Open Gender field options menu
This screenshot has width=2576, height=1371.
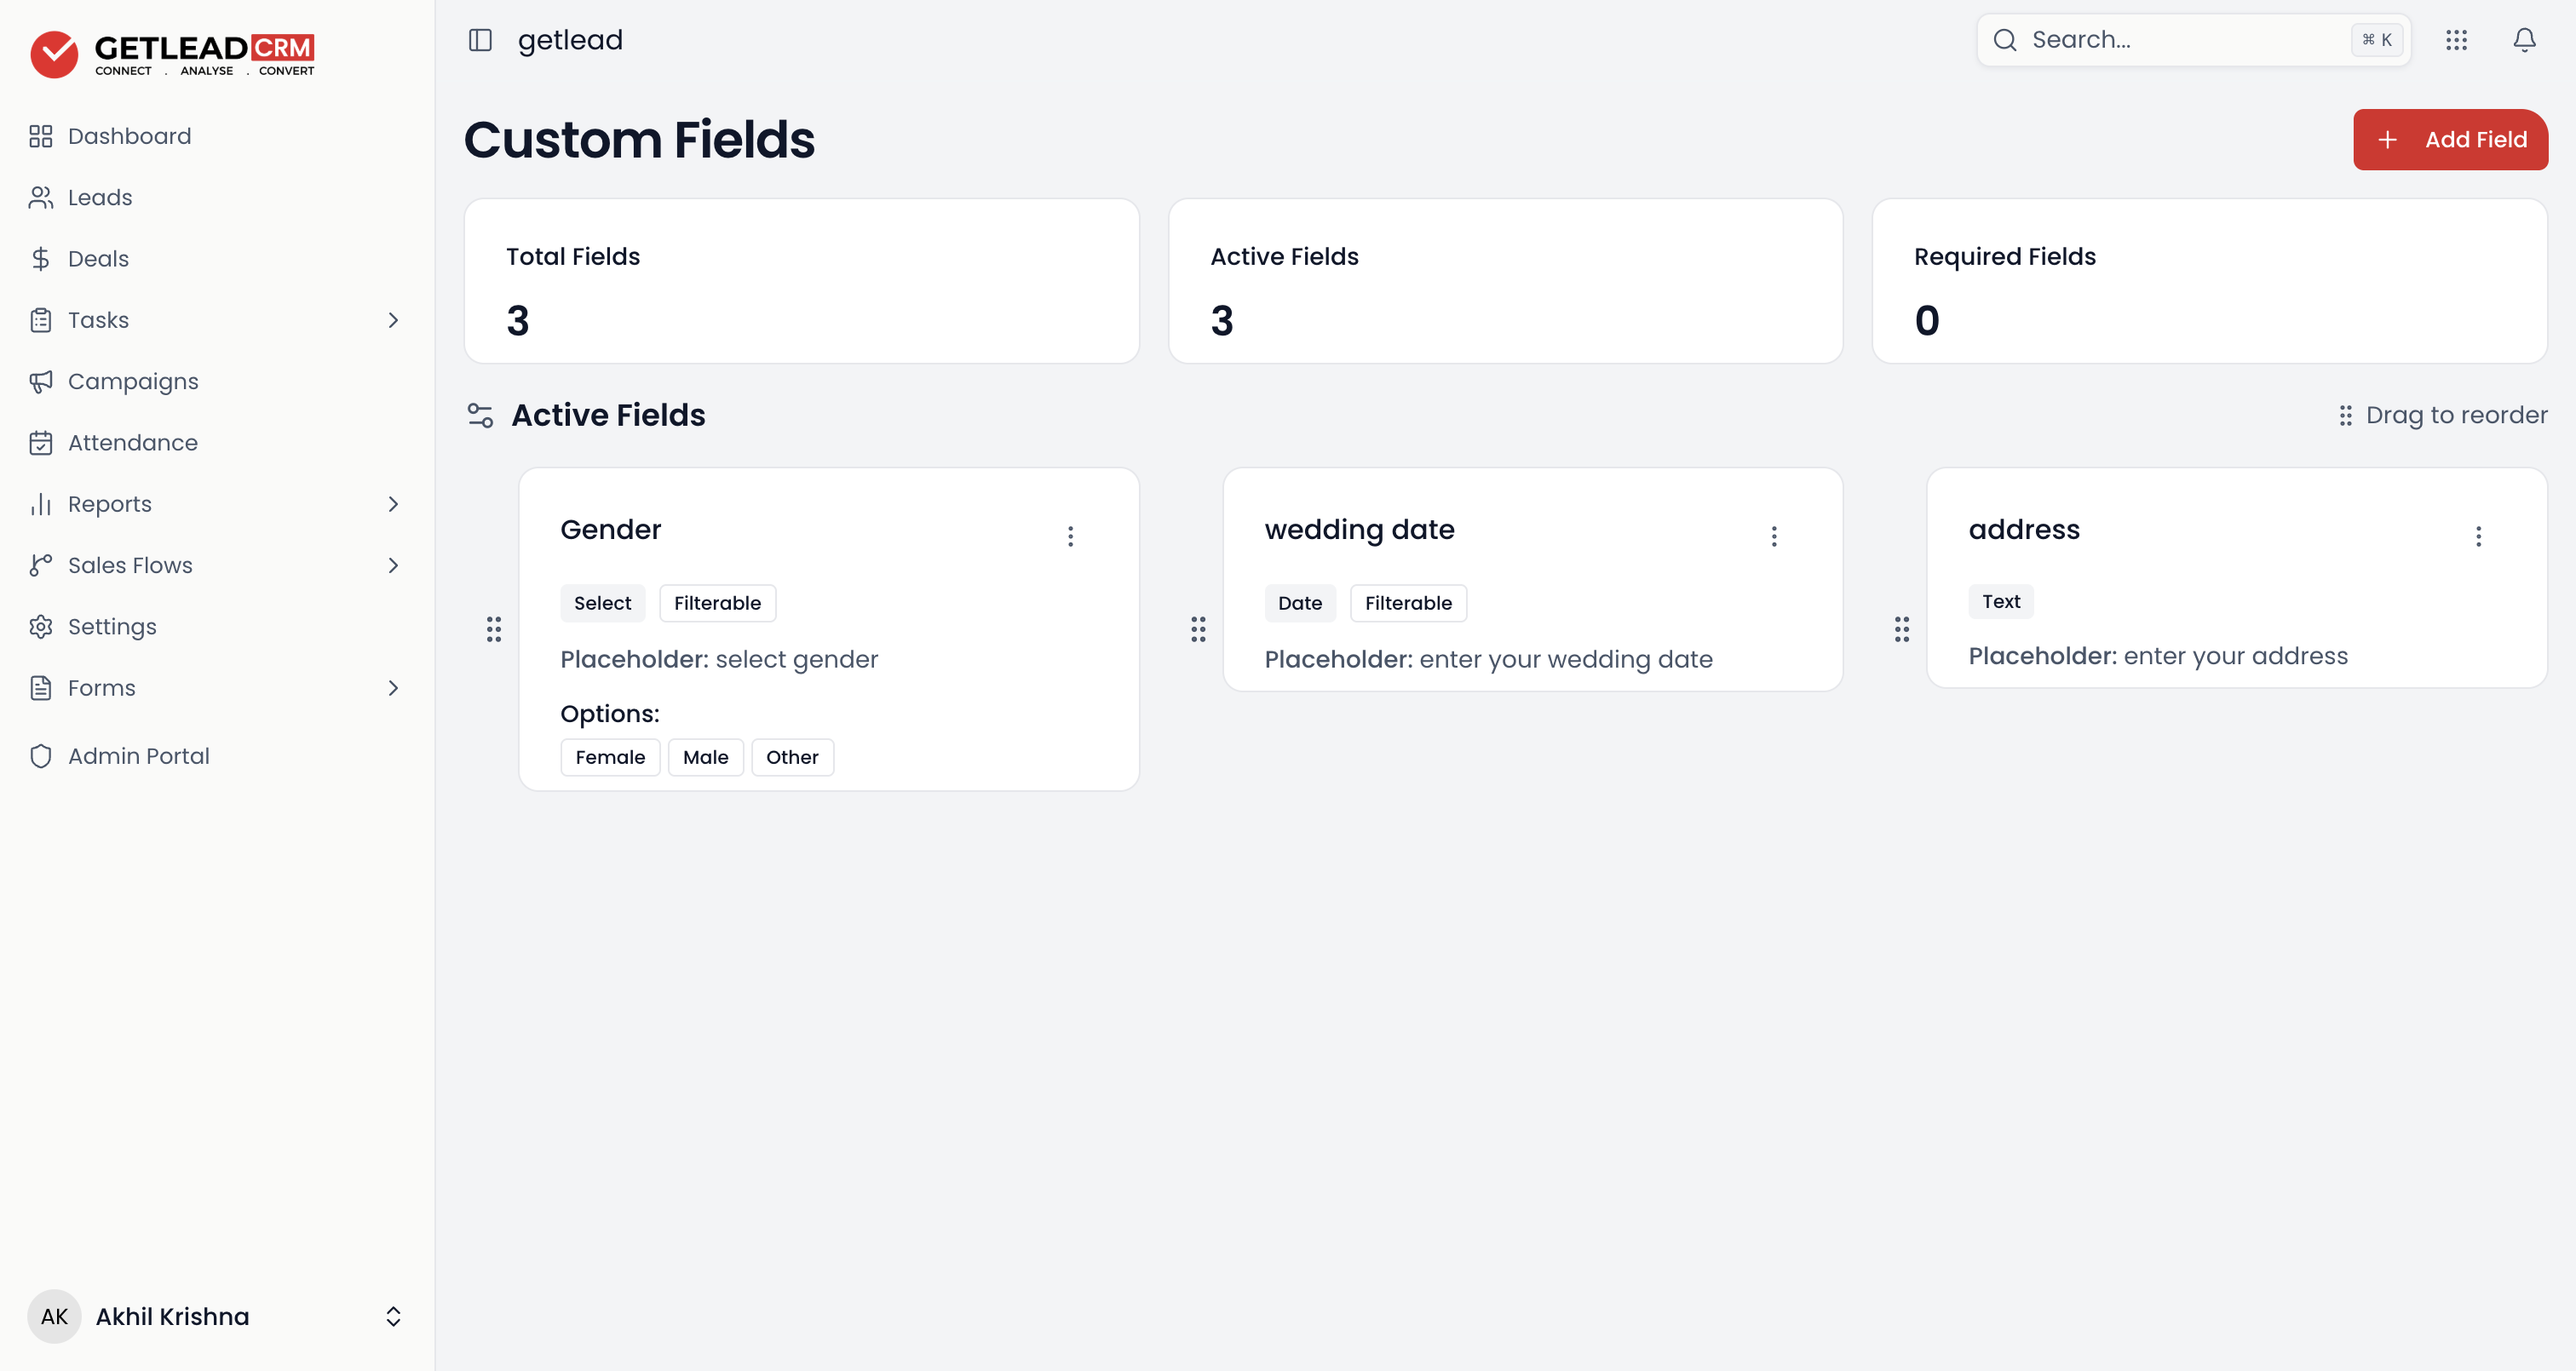(1070, 536)
